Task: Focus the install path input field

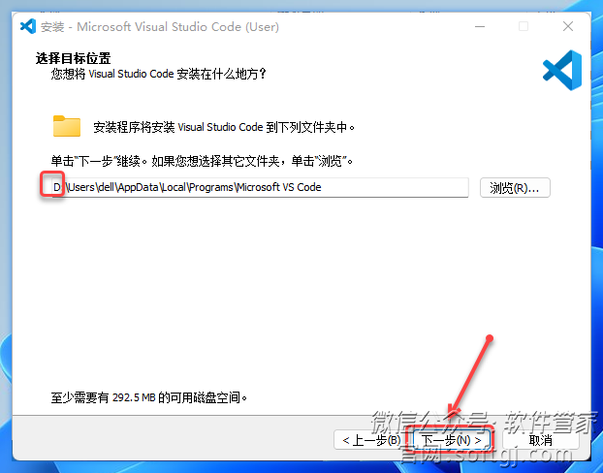Action: tap(260, 187)
